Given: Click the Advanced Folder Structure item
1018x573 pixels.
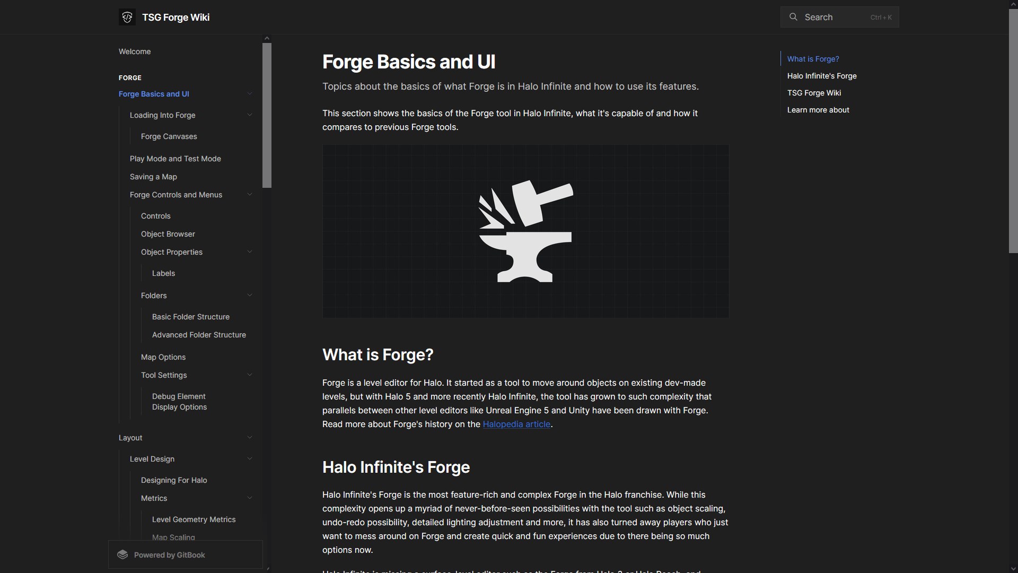Looking at the screenshot, I should coord(199,335).
